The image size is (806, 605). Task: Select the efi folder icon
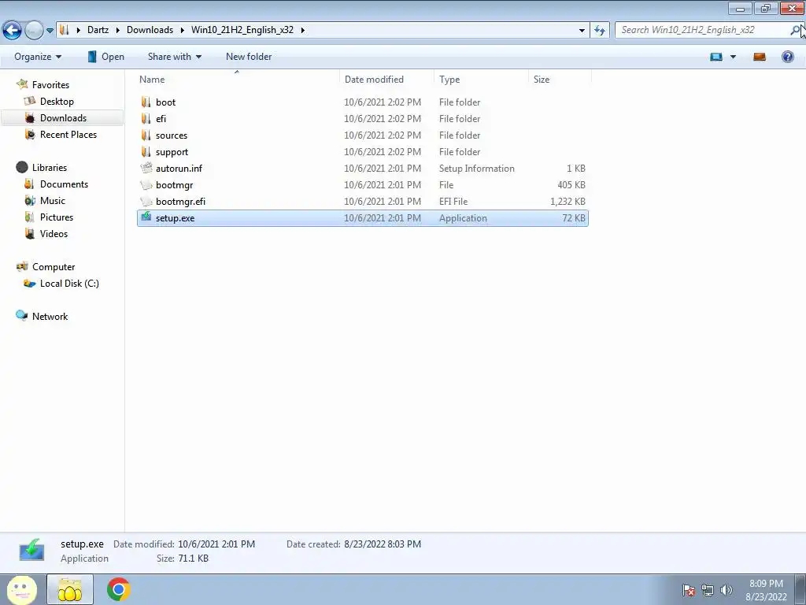point(146,118)
